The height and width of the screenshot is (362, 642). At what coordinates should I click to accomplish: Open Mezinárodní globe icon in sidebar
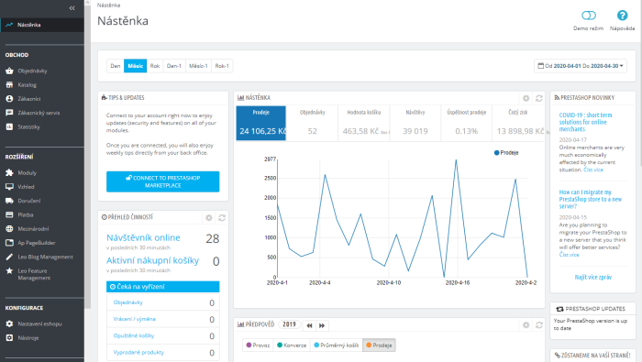click(9, 228)
